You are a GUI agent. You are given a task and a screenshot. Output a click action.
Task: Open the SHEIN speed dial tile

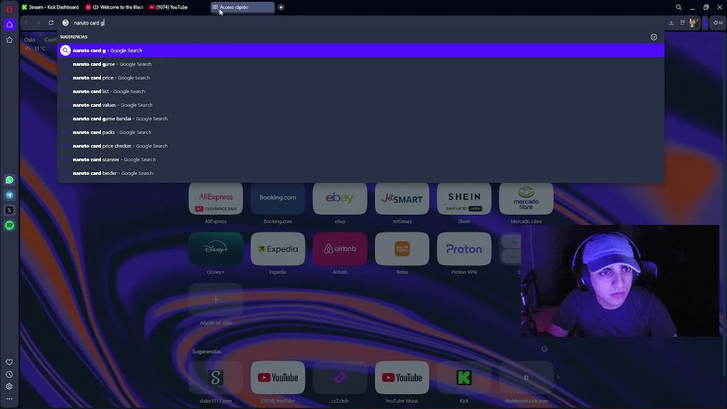coord(464,198)
